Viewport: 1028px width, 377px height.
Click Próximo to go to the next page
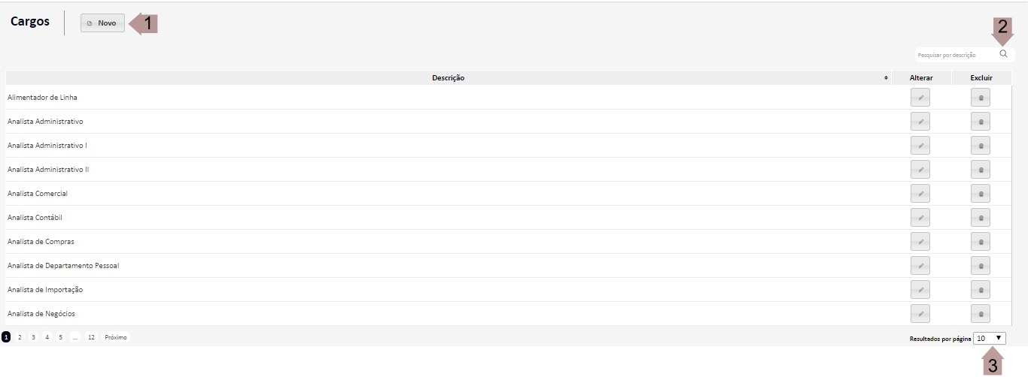coord(116,337)
